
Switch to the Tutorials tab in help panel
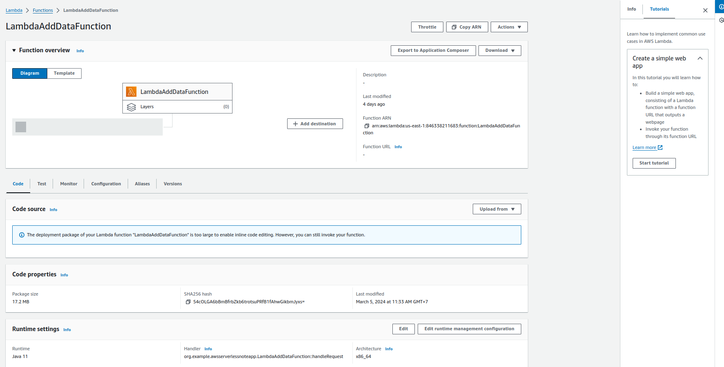(659, 9)
